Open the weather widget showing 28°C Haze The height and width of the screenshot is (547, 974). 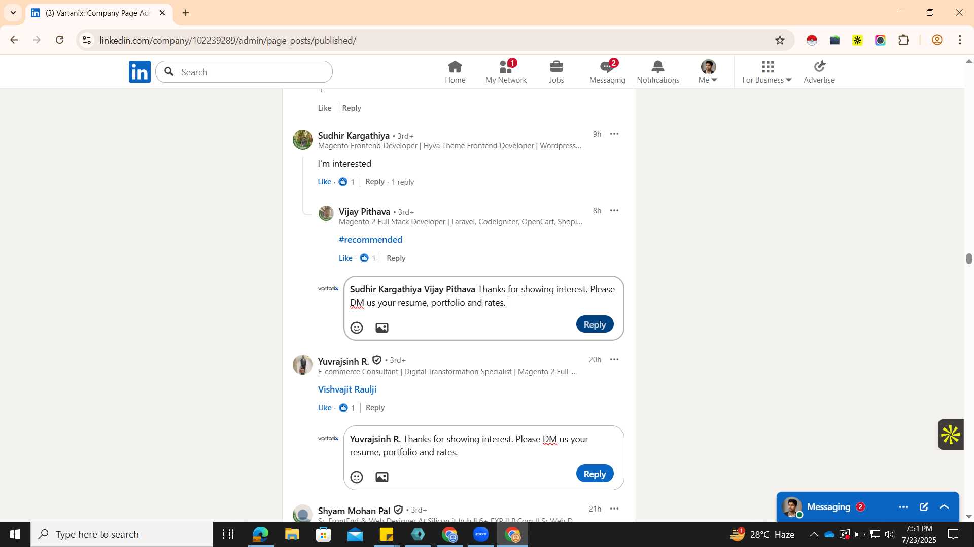coord(762,534)
